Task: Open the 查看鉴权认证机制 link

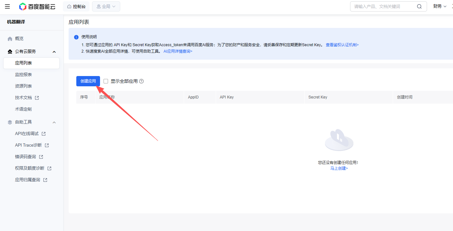Action: point(342,45)
